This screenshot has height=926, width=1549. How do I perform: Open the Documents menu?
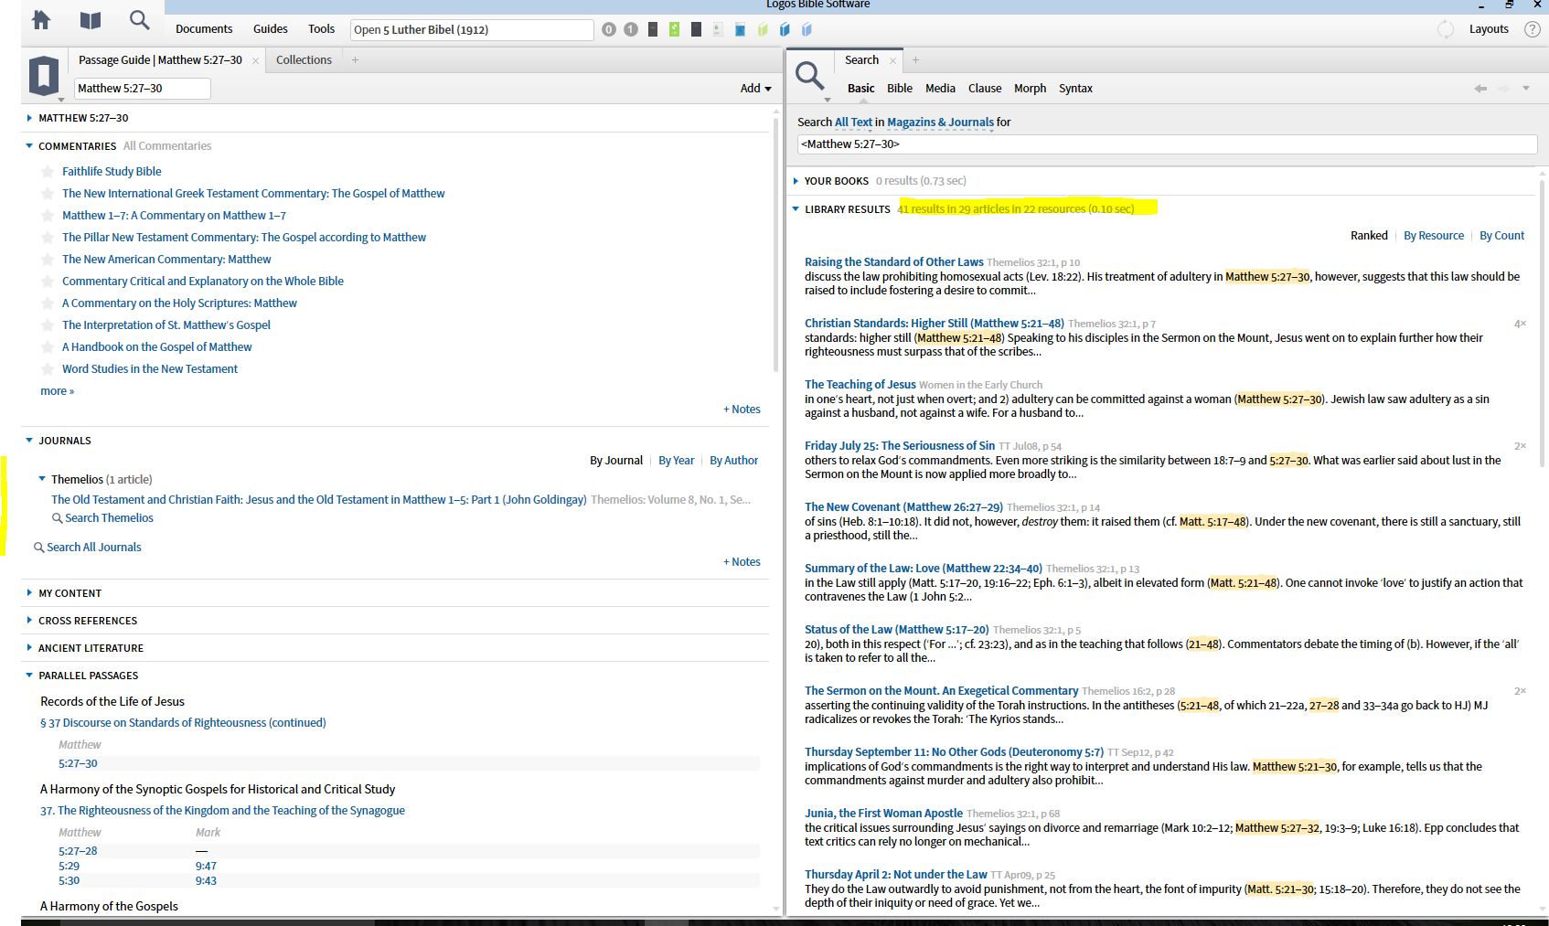point(204,29)
